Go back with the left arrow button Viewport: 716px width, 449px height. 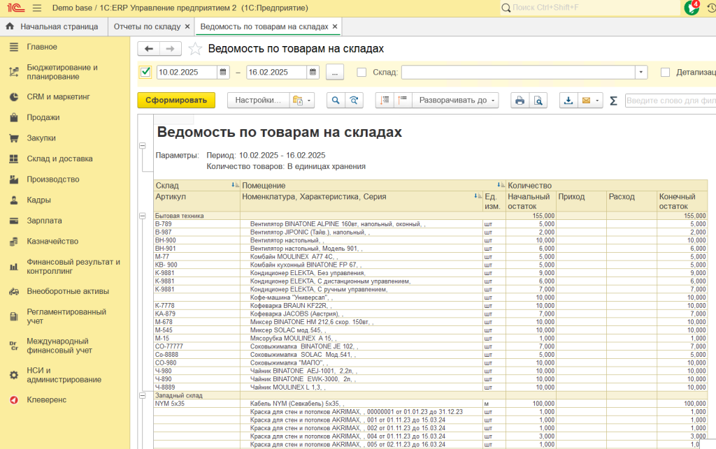pyautogui.click(x=148, y=49)
